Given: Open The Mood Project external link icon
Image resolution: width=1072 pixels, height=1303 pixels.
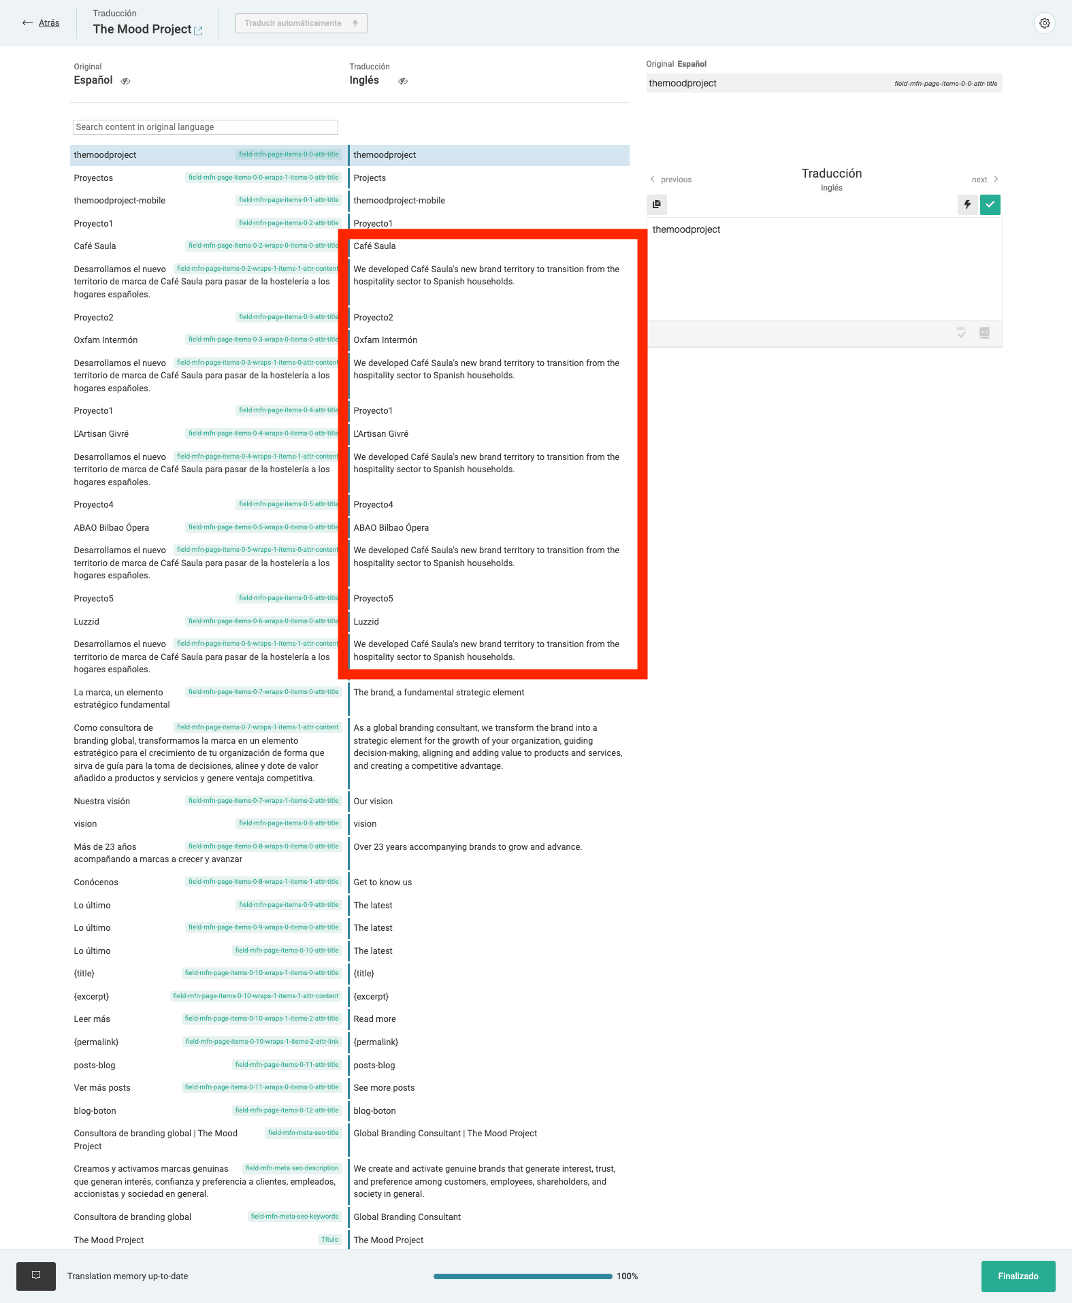Looking at the screenshot, I should [x=198, y=31].
